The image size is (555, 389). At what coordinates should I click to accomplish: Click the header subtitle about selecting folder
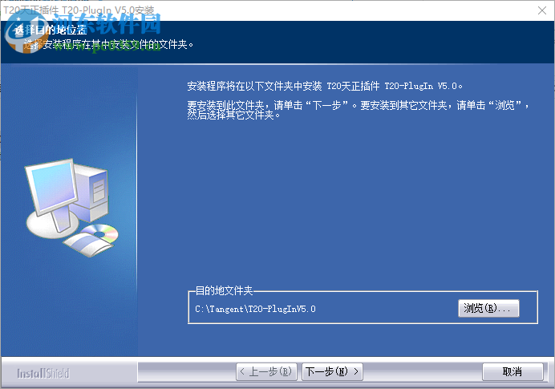108,45
